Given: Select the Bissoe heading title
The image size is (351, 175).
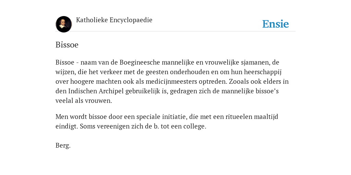Looking at the screenshot, I should [67, 45].
